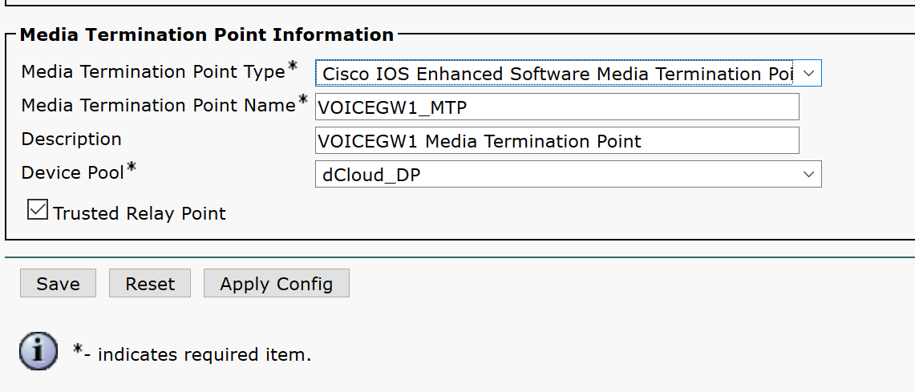This screenshot has width=915, height=392.
Task: Click the Media Termination Point Name label
Action: (x=158, y=106)
